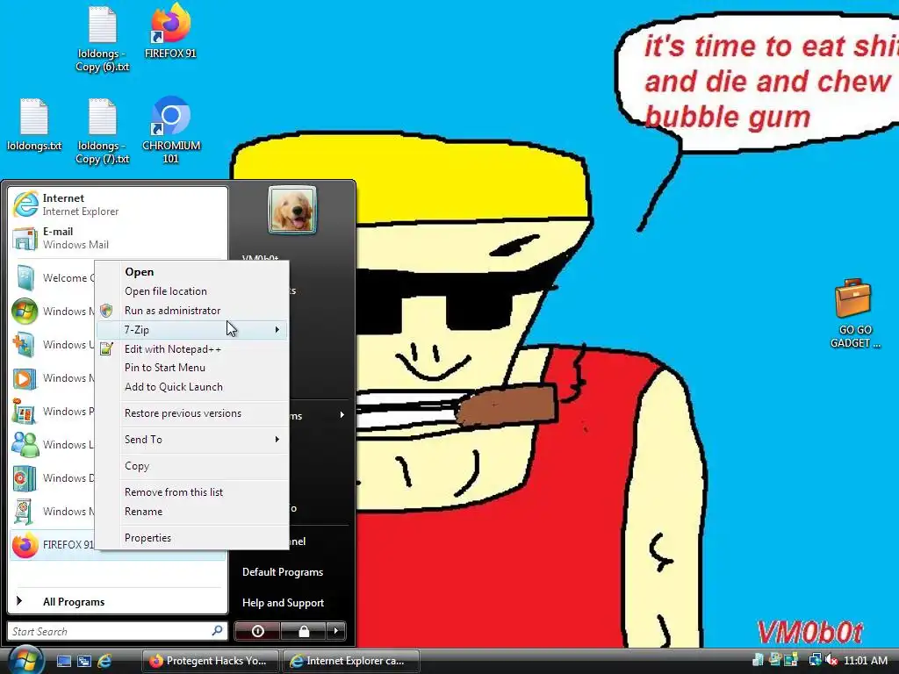This screenshot has height=674, width=899.
Task: Select loldongs - Copy (6).txt desktop icon
Action: click(103, 39)
